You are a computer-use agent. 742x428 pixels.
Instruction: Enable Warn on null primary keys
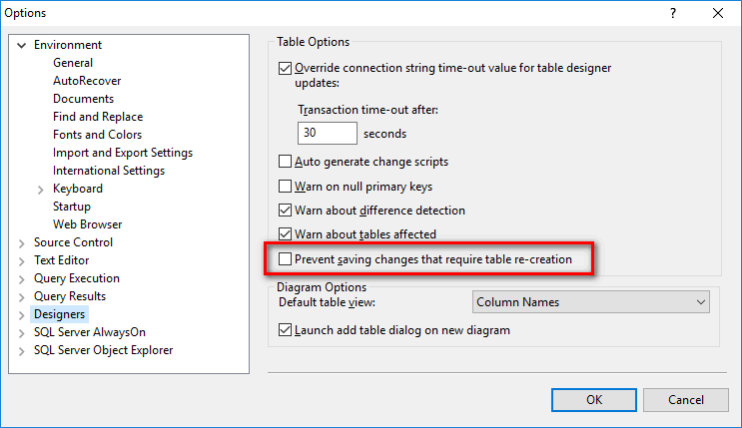pyautogui.click(x=287, y=187)
